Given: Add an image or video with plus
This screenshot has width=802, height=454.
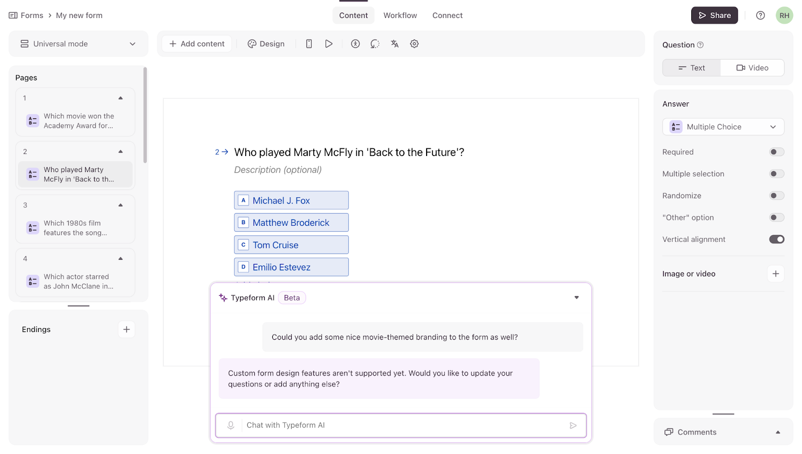Looking at the screenshot, I should pos(775,274).
